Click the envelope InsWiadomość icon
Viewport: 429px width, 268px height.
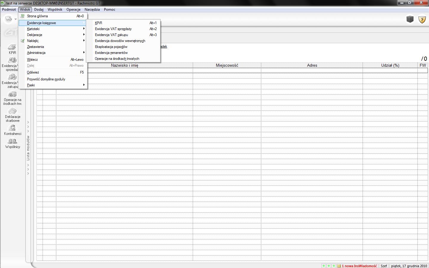(339, 266)
